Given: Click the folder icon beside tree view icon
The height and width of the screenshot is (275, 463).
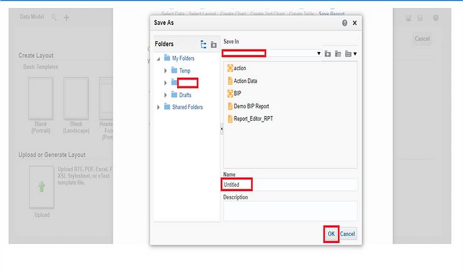Looking at the screenshot, I should coord(213,44).
